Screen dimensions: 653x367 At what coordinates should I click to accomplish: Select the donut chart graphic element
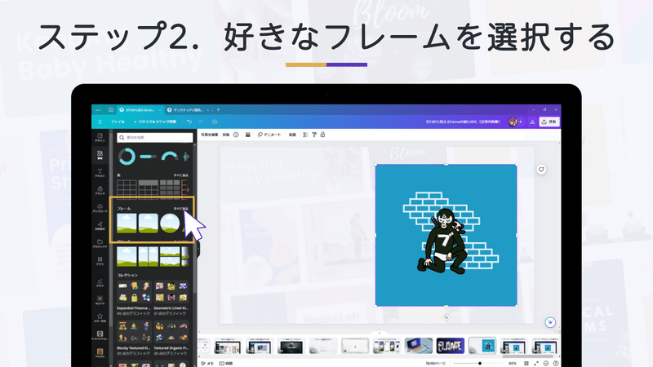pos(127,157)
